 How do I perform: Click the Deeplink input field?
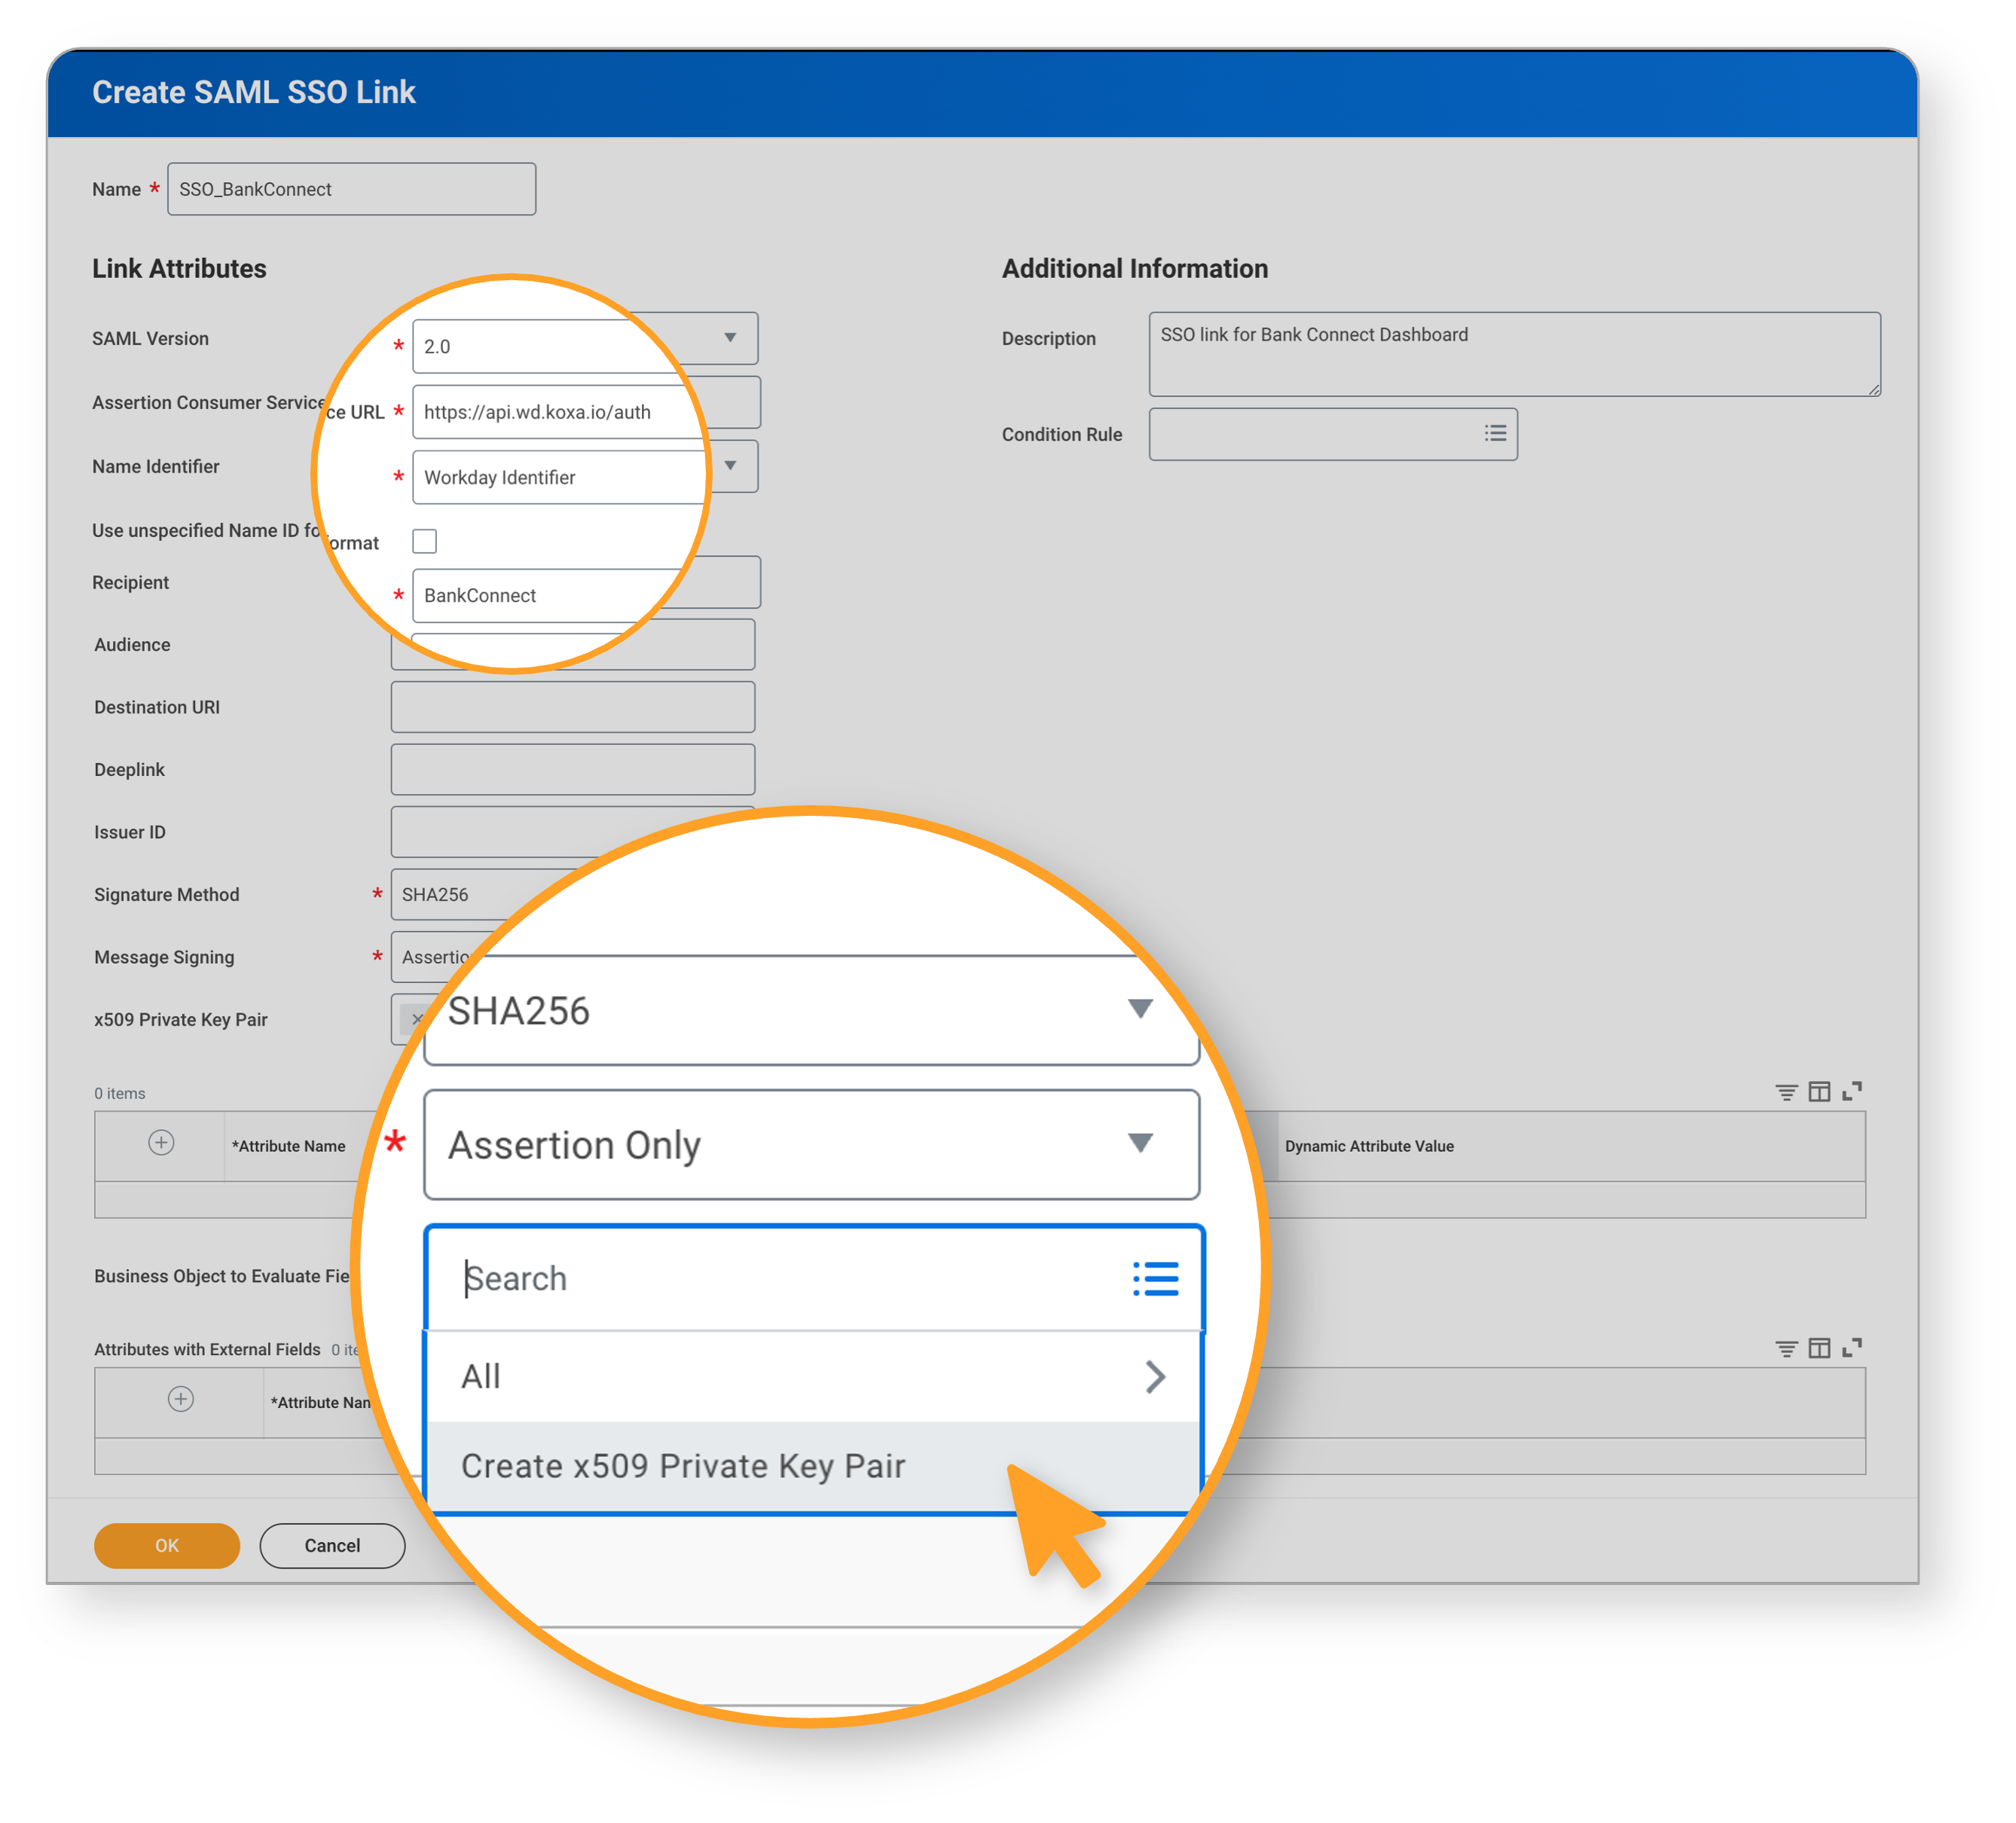point(572,769)
